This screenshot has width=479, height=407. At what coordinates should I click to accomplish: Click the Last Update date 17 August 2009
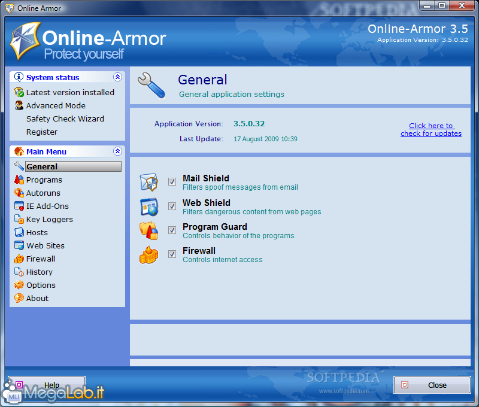point(265,139)
